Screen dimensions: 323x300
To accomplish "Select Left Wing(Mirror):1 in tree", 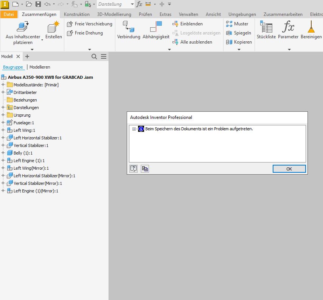I will (x=28, y=168).
